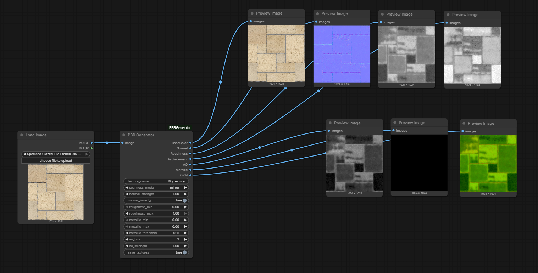
Task: Increase roughness_min with its right arrow
Action: [x=185, y=207]
